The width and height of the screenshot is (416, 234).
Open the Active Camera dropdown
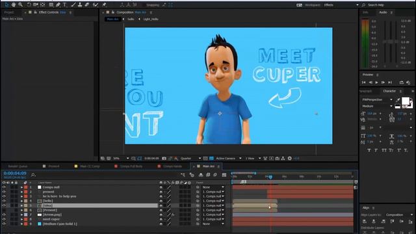pyautogui.click(x=228, y=159)
